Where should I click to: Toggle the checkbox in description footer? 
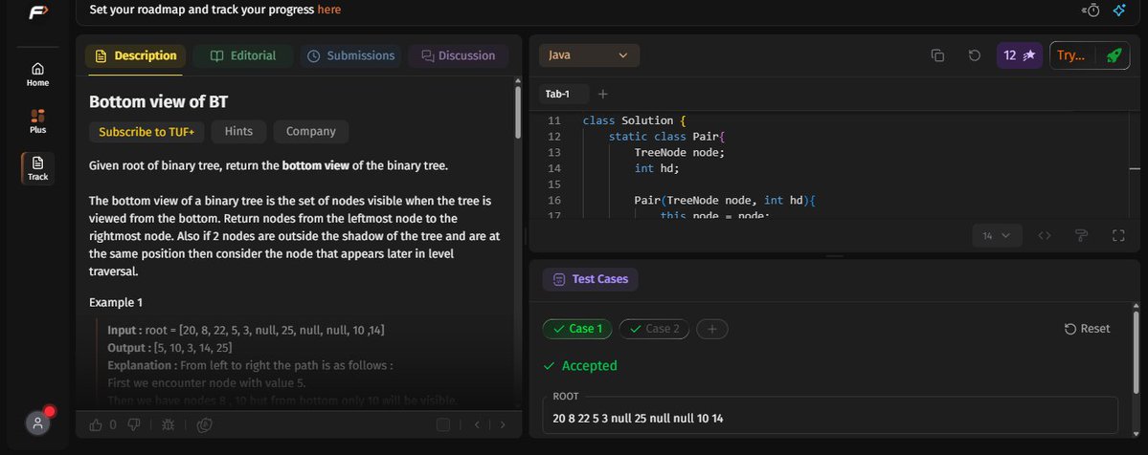[x=443, y=424]
